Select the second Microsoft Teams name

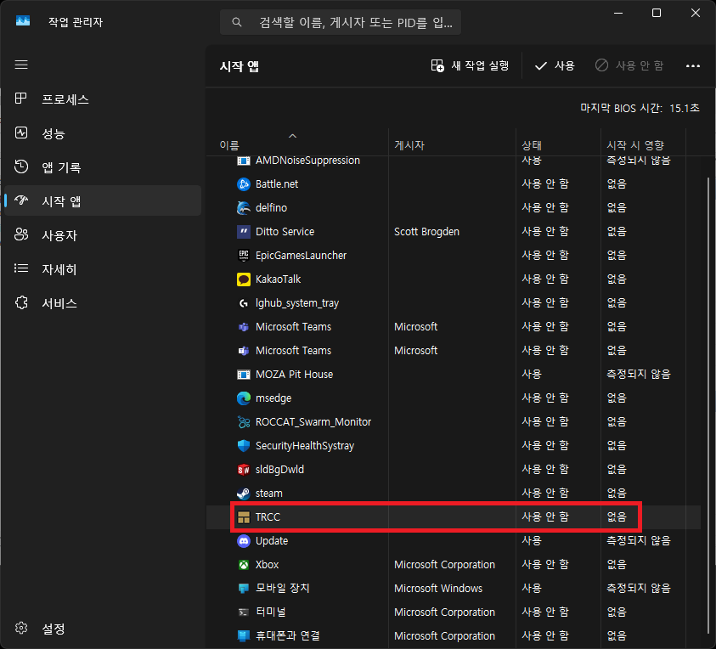click(293, 350)
